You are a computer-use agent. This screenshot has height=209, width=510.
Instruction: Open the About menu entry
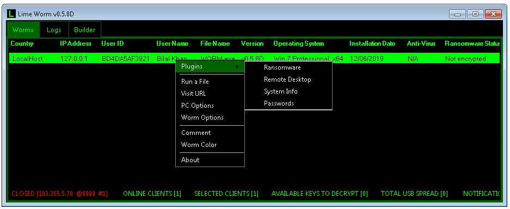tap(191, 160)
